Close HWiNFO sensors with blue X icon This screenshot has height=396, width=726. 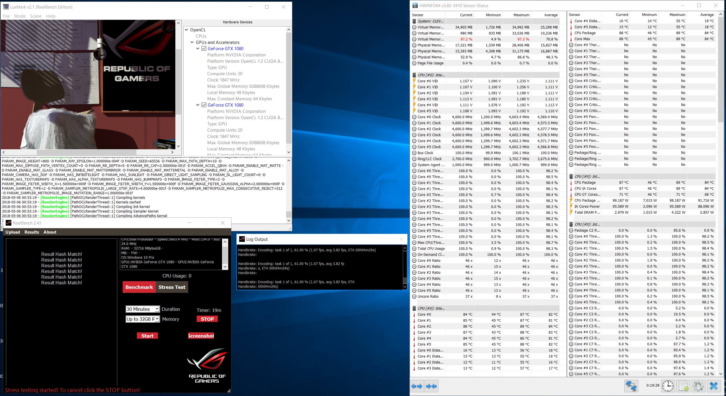tap(713, 386)
